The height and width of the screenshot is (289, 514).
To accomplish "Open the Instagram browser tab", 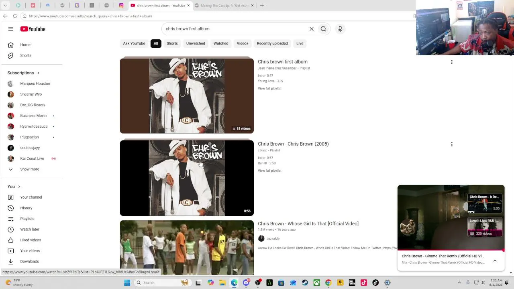I will (121, 6).
